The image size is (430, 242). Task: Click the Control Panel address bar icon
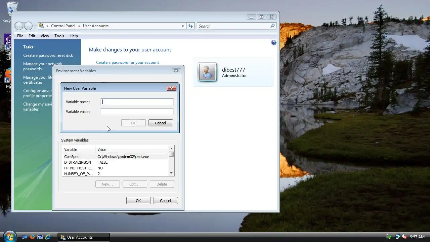click(x=42, y=26)
